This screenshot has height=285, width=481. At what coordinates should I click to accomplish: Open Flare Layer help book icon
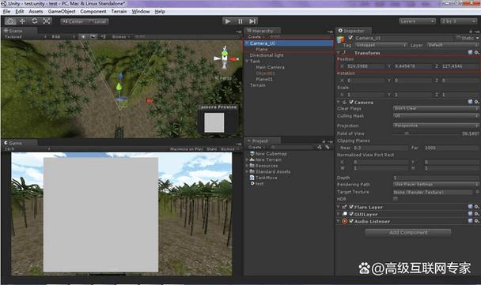[x=470, y=207]
